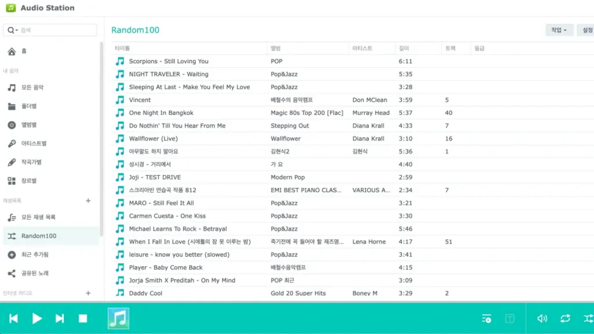The height and width of the screenshot is (334, 594).
Task: Sort by 트랙 column header
Action: pyautogui.click(x=456, y=48)
